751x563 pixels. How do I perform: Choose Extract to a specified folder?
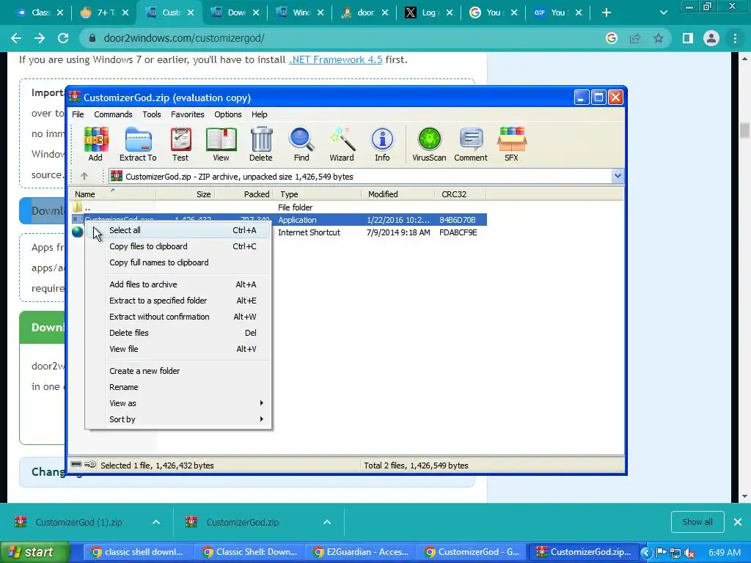click(x=177, y=301)
